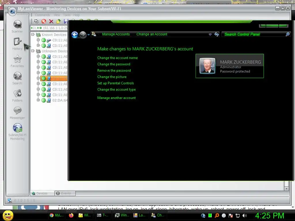The height and width of the screenshot is (221, 295).
Task: Click MyLanViewer application logo at top left
Action: (x=12, y=12)
